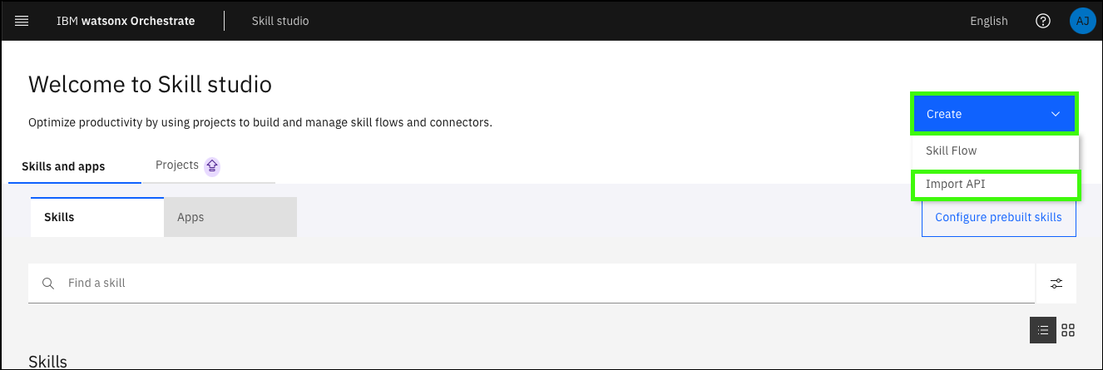Open the Skills and apps tab

point(63,166)
